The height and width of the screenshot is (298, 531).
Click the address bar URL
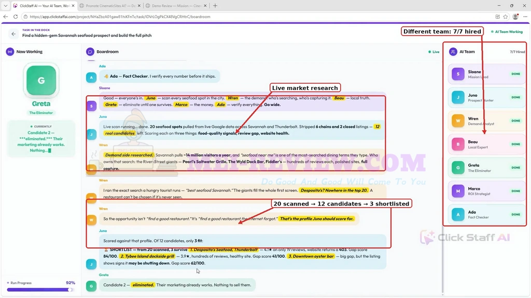120,17
